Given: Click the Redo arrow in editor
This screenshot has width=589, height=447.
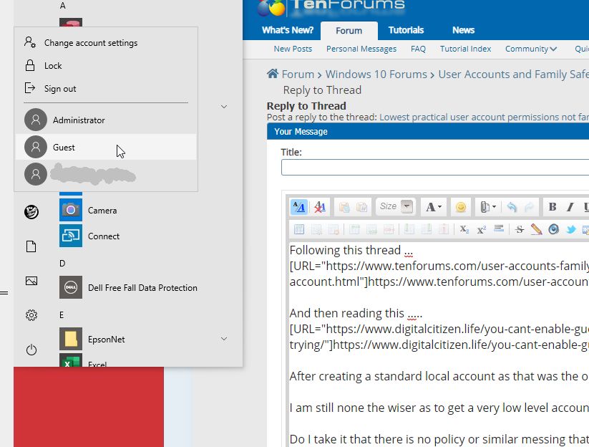Looking at the screenshot, I should (529, 207).
